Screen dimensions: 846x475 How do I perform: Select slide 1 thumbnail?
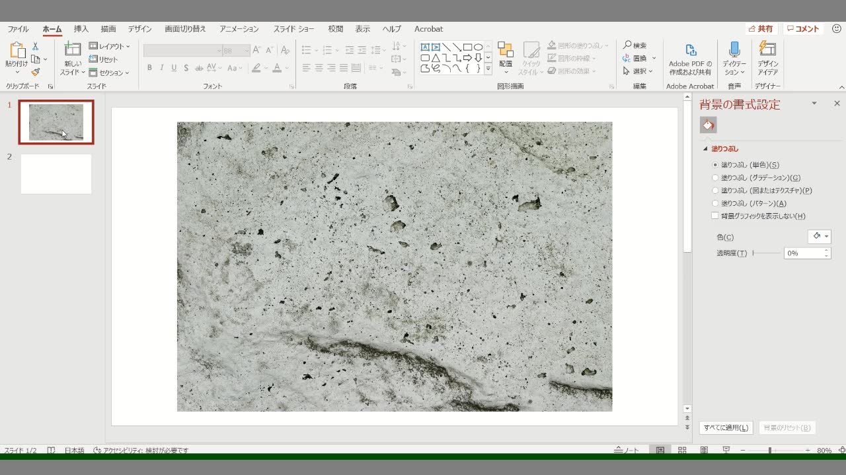pyautogui.click(x=56, y=122)
